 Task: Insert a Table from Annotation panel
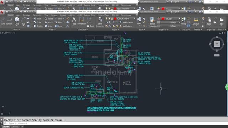click(x=91, y=26)
